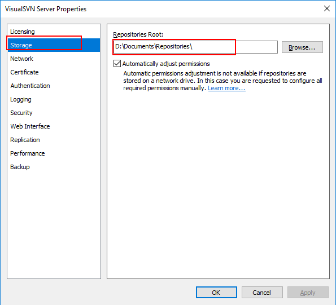Click inside the Repositories Root field

(x=195, y=47)
